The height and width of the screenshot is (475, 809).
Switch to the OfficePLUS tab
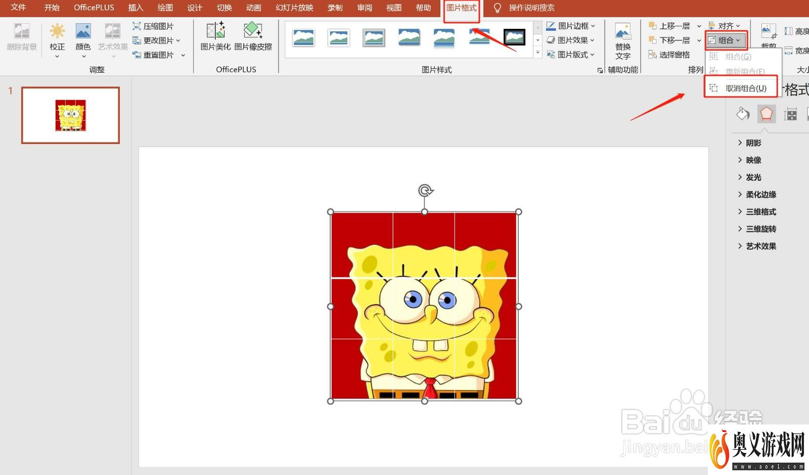(94, 8)
